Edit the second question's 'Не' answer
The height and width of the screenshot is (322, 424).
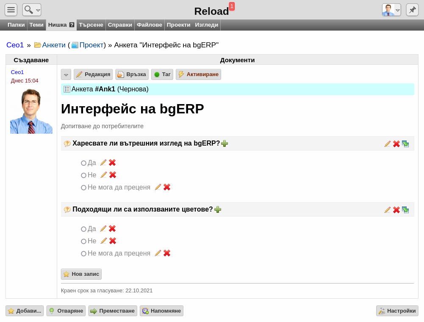pos(104,241)
